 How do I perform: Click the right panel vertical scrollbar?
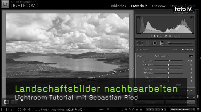point(198,96)
